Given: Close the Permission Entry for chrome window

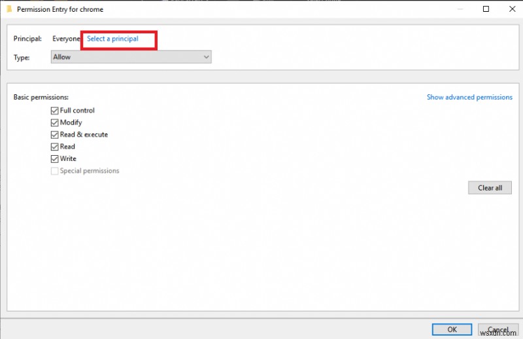Looking at the screenshot, I should (x=513, y=9).
